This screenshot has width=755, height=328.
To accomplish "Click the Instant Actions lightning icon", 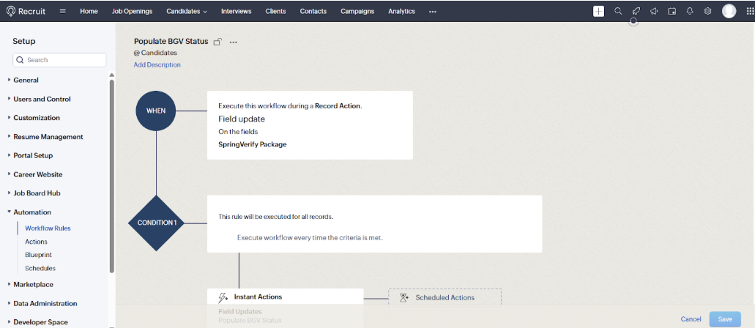I will [x=223, y=297].
